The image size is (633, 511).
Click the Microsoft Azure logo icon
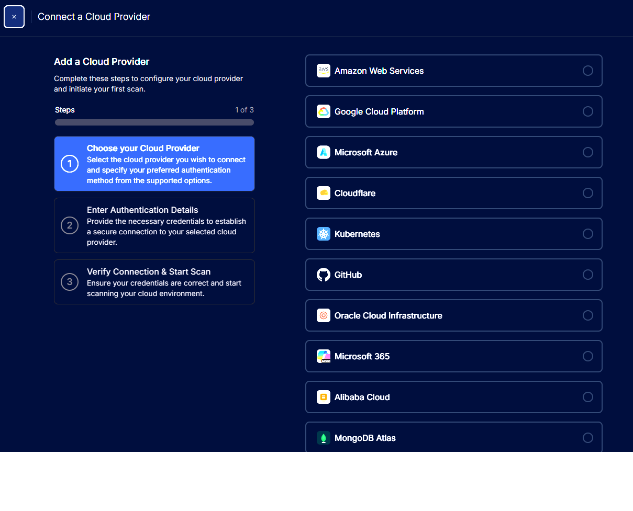click(x=324, y=152)
